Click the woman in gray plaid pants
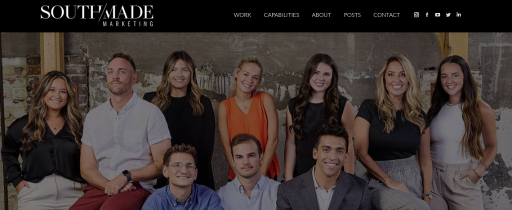Viewport: 512px width, 210px height. tap(393, 130)
